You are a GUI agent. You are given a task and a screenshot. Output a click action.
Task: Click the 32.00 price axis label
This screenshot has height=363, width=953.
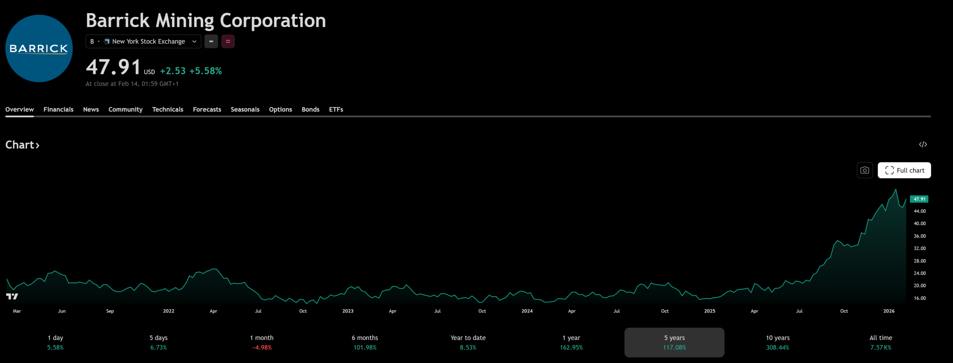click(919, 248)
